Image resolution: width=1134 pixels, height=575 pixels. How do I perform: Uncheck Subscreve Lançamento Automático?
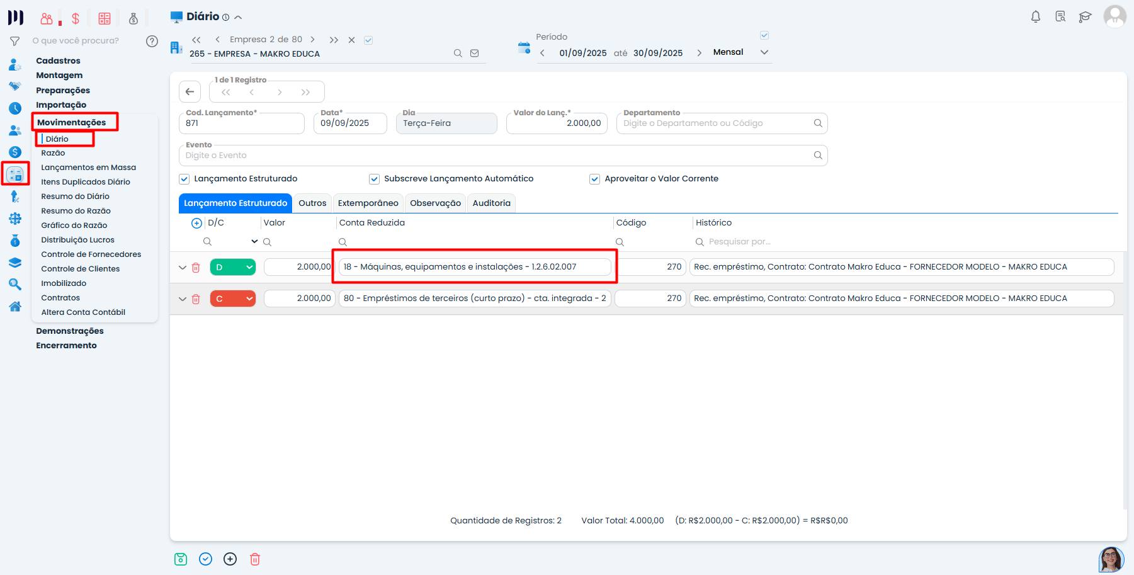pos(374,179)
